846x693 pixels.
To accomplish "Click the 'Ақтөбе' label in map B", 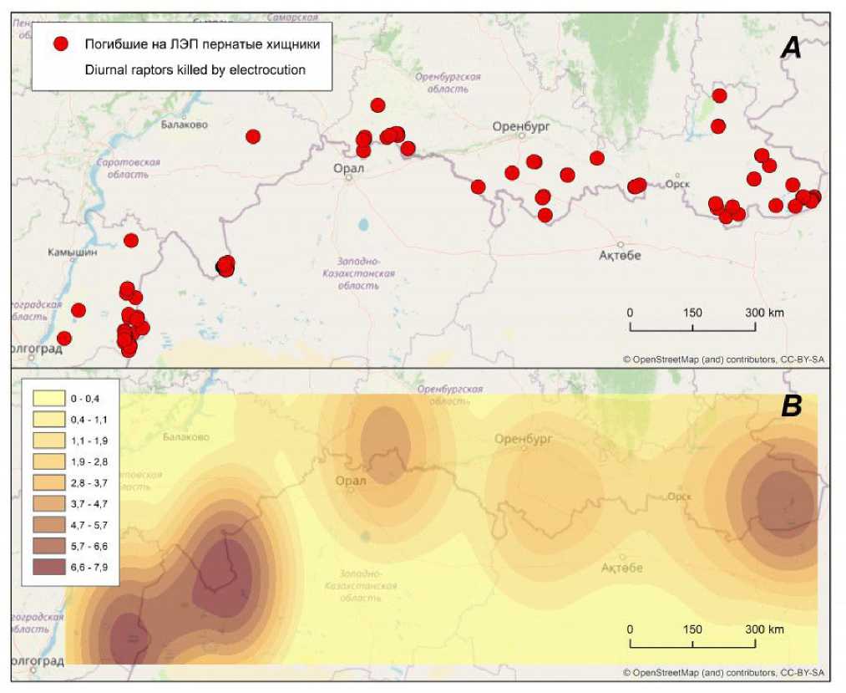I will coord(622,568).
